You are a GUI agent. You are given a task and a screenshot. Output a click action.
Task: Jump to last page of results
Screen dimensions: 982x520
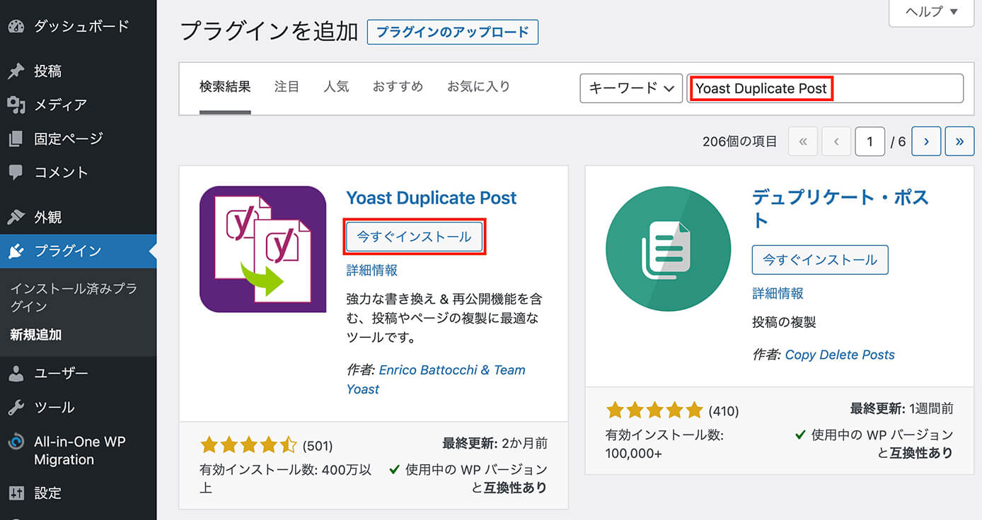click(x=959, y=141)
